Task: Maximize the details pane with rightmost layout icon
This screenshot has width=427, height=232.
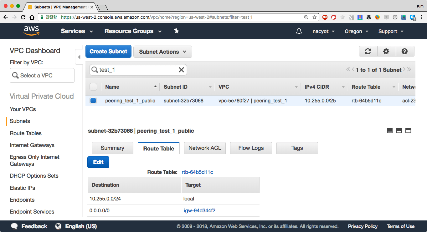Action: [408, 131]
